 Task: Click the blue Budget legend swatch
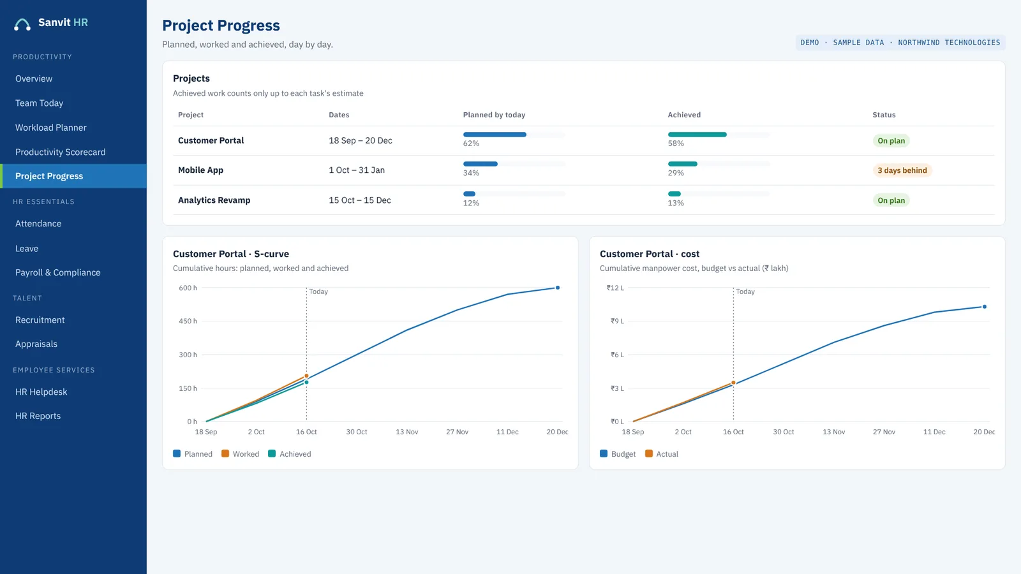(x=604, y=453)
